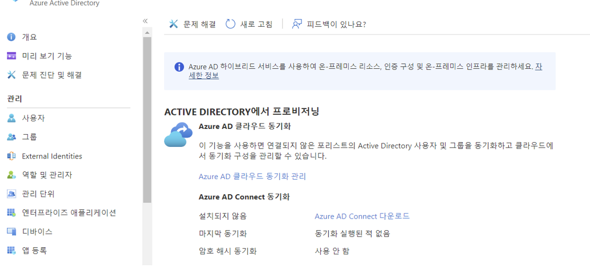Click 문제 해결 toolbar button
The image size is (590, 267).
192,24
